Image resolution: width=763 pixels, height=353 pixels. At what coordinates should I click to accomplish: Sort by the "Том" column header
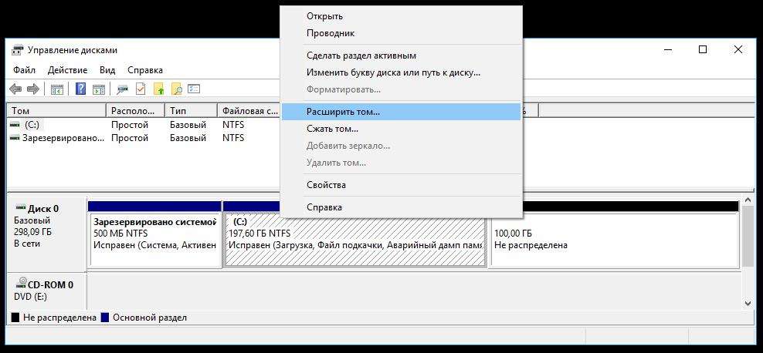(54, 111)
